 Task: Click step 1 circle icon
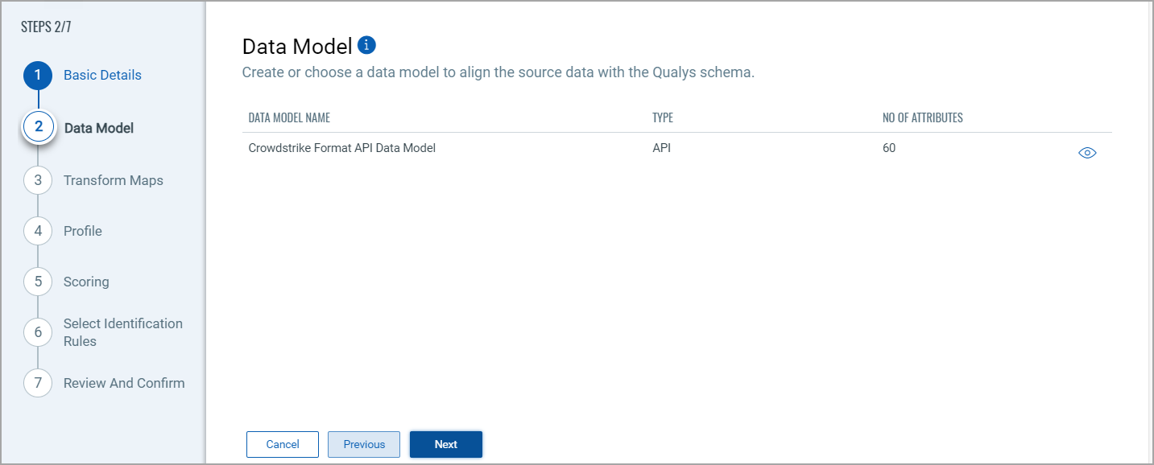click(38, 75)
